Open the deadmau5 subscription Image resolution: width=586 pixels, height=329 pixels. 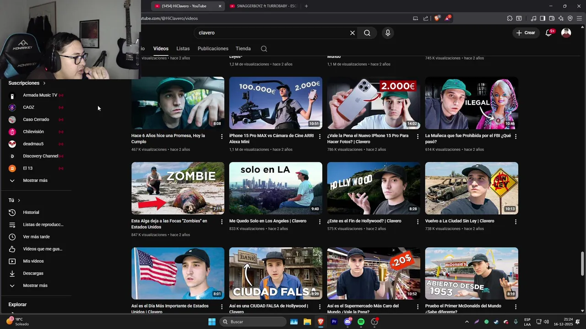pyautogui.click(x=37, y=144)
